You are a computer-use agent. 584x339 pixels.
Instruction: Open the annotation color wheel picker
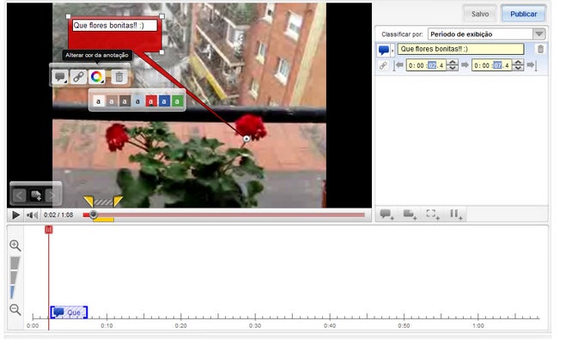[97, 77]
